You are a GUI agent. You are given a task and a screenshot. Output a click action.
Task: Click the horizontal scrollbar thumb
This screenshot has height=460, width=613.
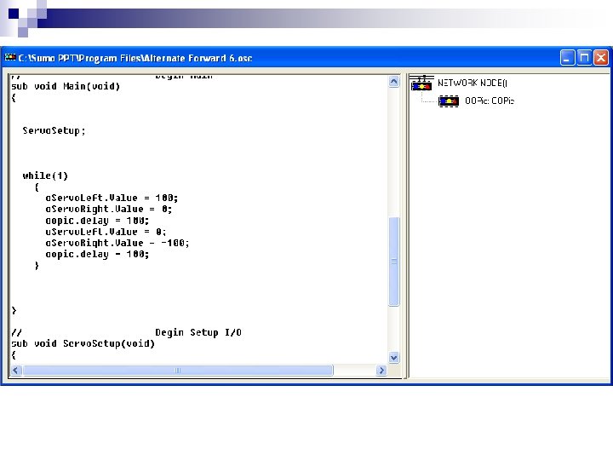pos(178,370)
